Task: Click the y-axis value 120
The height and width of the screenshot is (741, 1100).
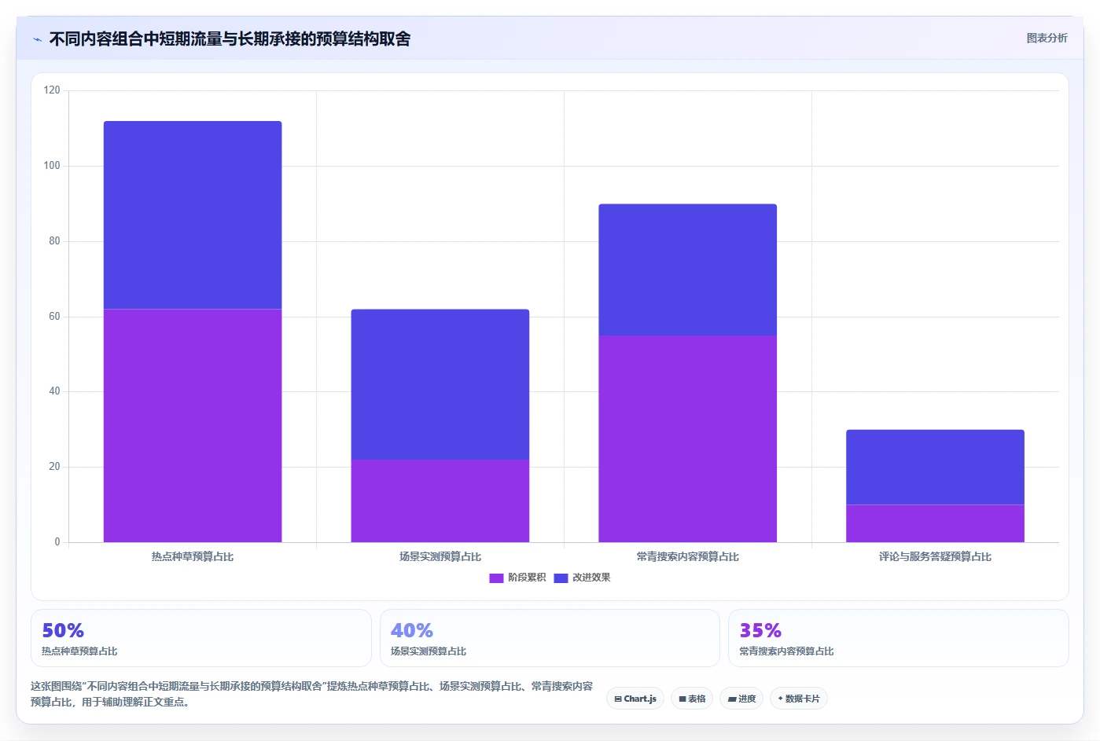Action: tap(52, 90)
